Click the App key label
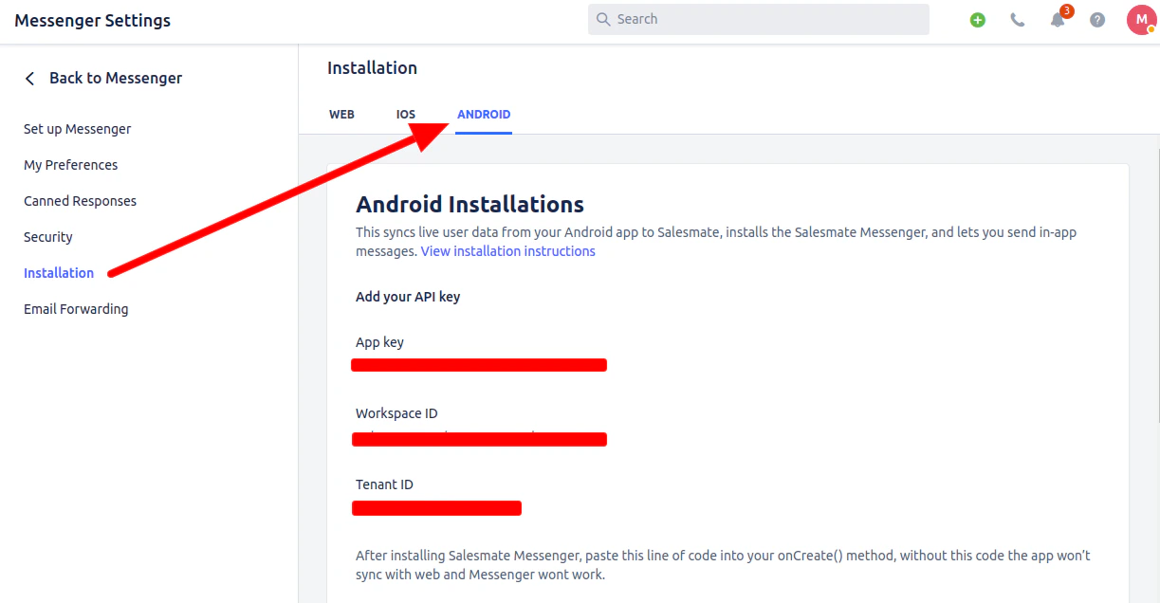Viewport: 1160px width, 603px height. click(379, 342)
